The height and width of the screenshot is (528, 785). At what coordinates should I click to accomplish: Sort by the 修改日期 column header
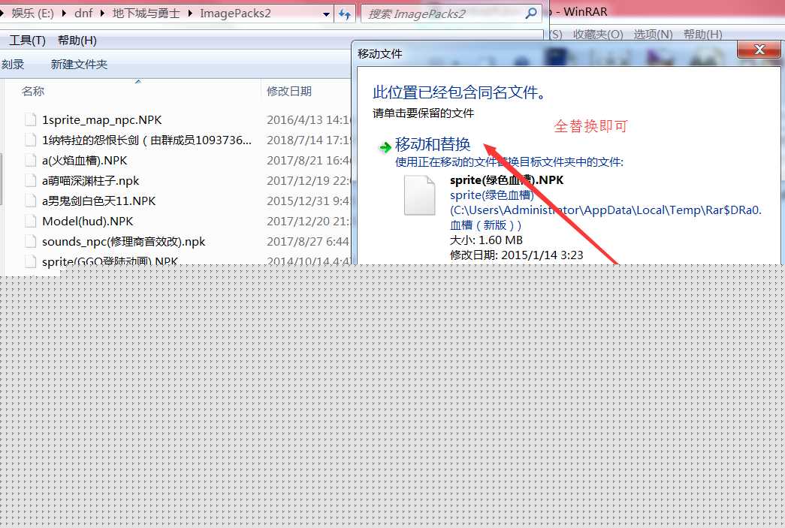pos(289,91)
